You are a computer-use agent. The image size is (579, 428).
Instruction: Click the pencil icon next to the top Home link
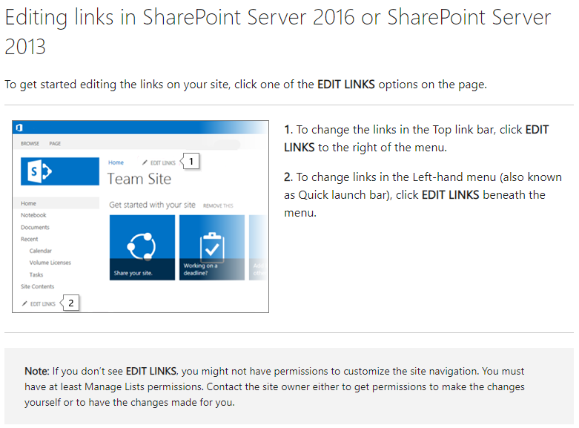145,162
